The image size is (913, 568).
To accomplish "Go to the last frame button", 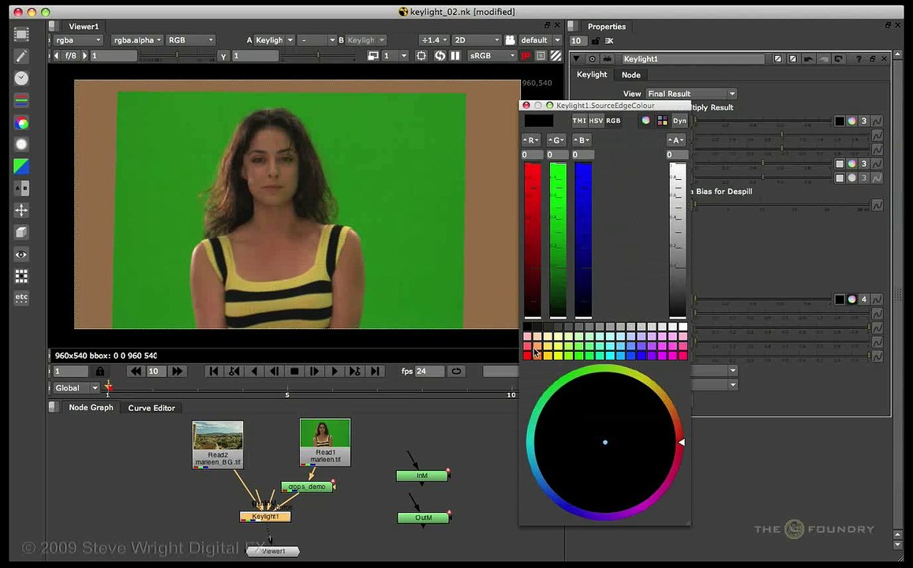I will click(x=375, y=372).
